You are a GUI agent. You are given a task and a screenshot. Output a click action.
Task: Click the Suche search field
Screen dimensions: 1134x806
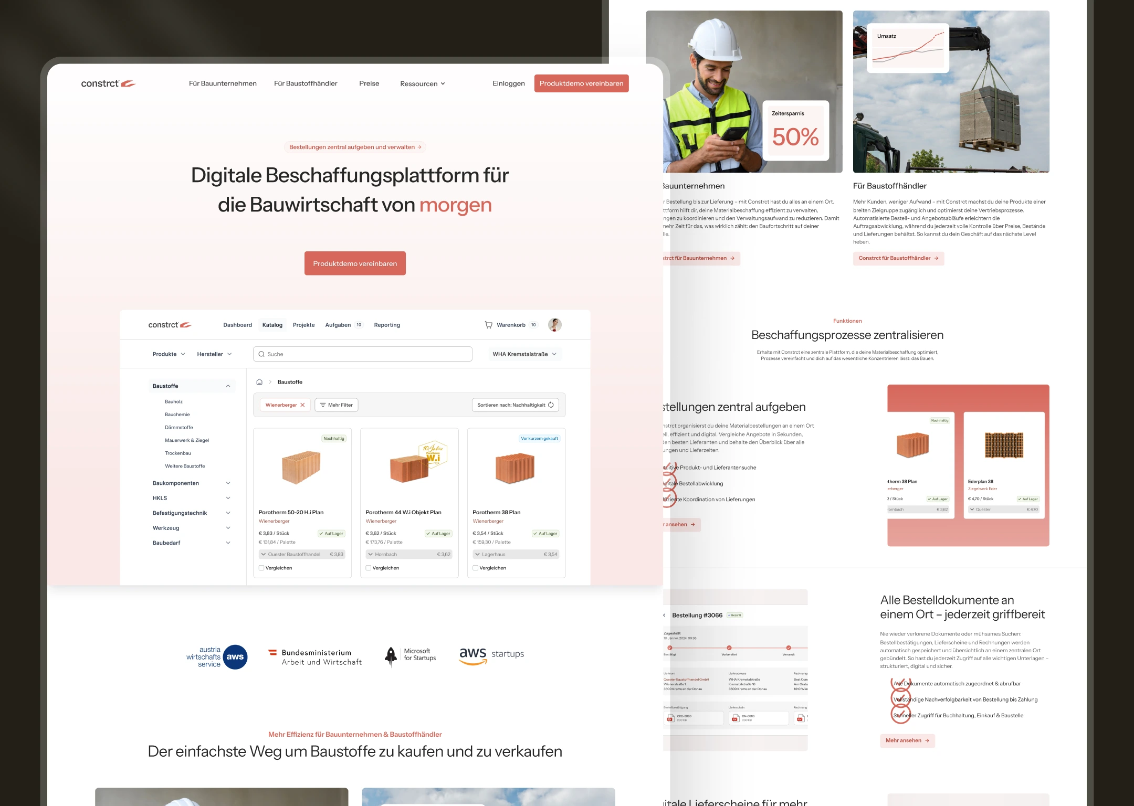[362, 354]
